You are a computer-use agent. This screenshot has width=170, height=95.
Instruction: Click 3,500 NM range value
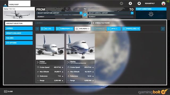(x=57, y=80)
